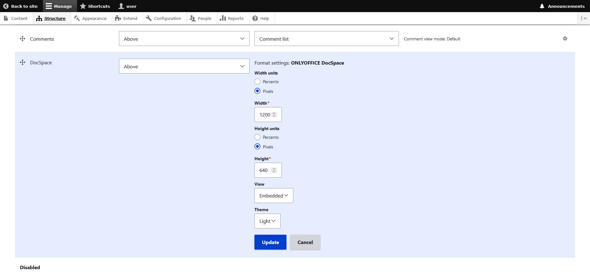Click the Help question mark icon
The width and height of the screenshot is (590, 276).
[255, 18]
